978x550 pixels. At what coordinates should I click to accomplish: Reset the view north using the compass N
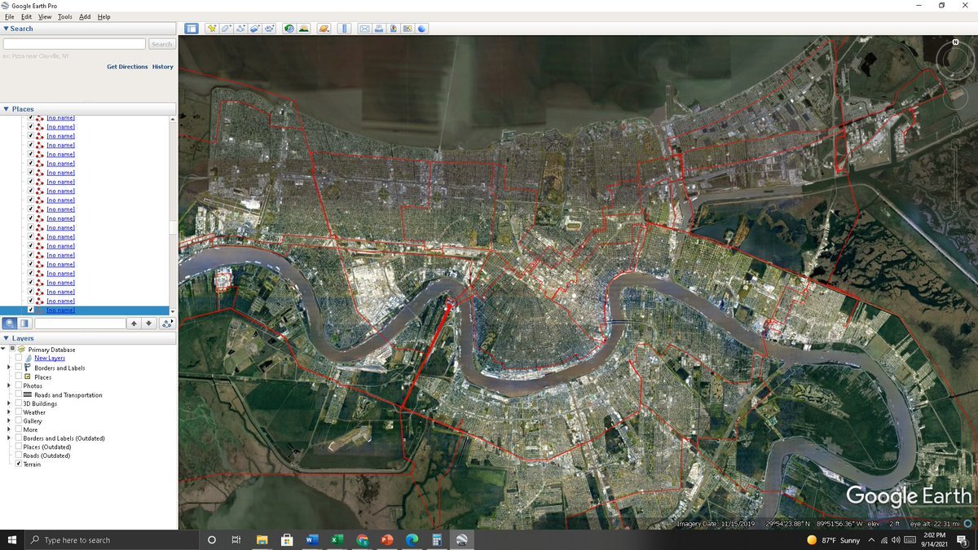click(955, 41)
